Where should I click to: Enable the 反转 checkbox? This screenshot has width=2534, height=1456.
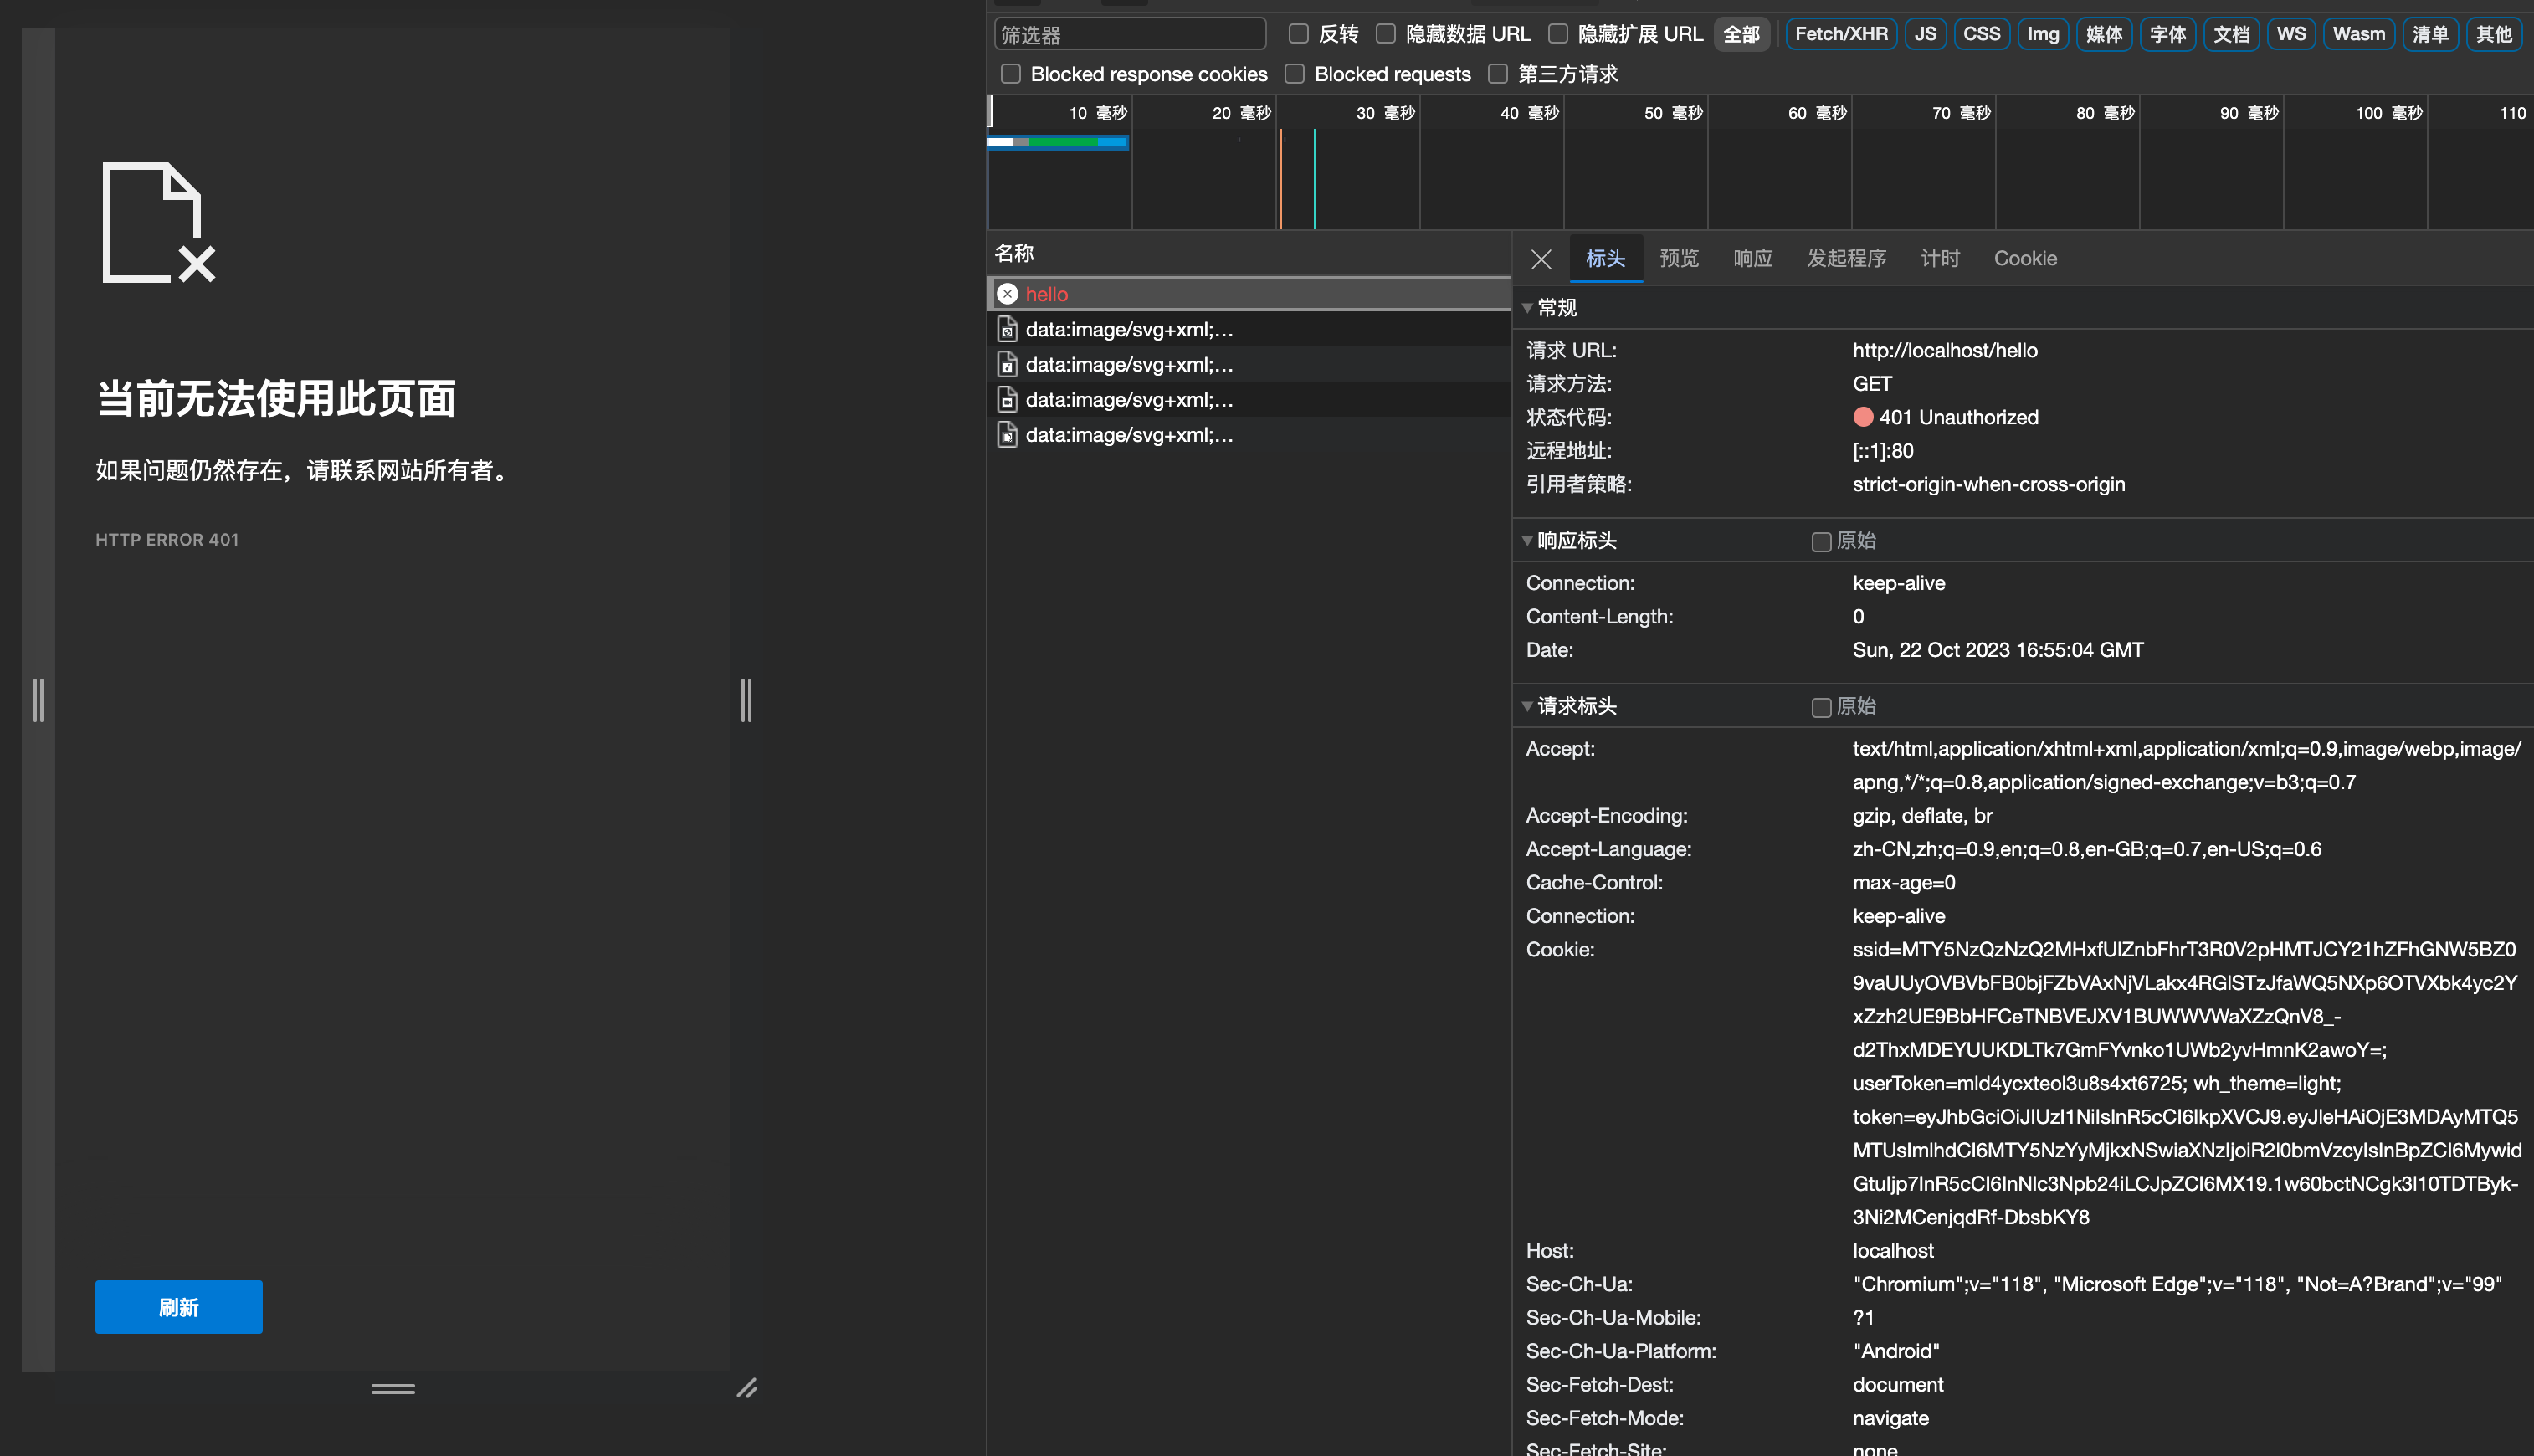tap(1299, 34)
